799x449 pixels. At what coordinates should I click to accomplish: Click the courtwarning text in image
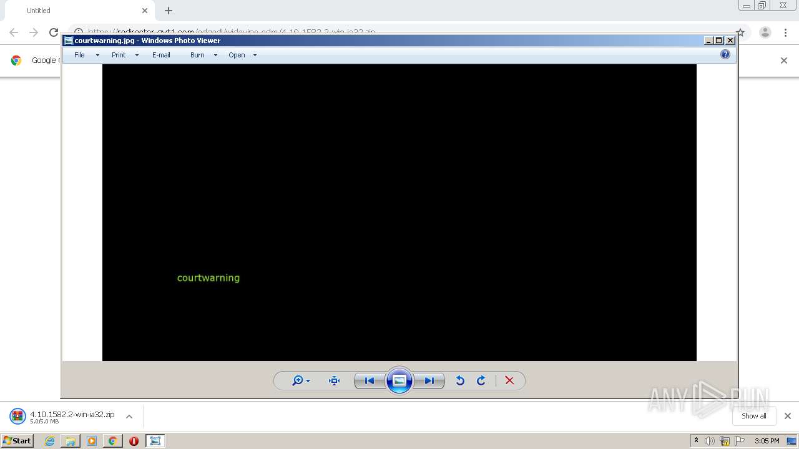click(208, 278)
